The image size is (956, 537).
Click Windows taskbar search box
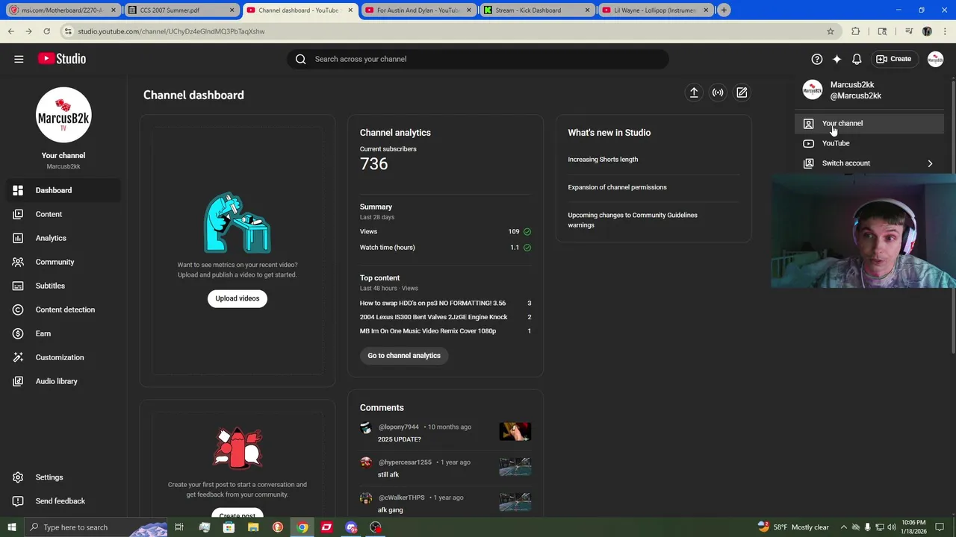[96, 527]
